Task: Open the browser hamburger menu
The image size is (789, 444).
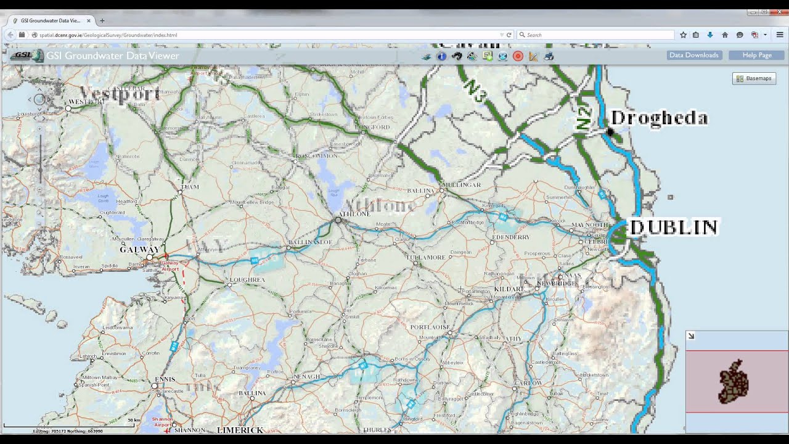Action: (780, 35)
